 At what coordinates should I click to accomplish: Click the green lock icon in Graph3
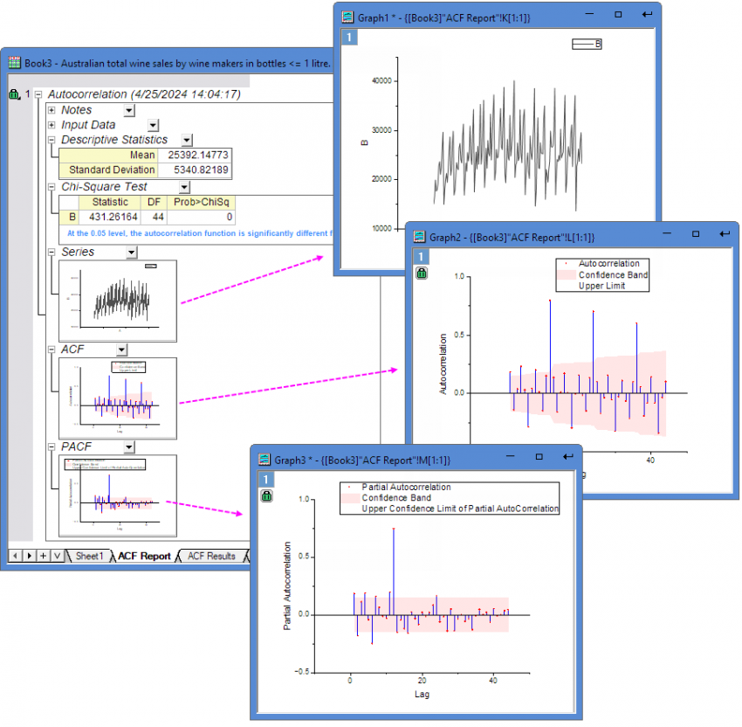point(266,496)
